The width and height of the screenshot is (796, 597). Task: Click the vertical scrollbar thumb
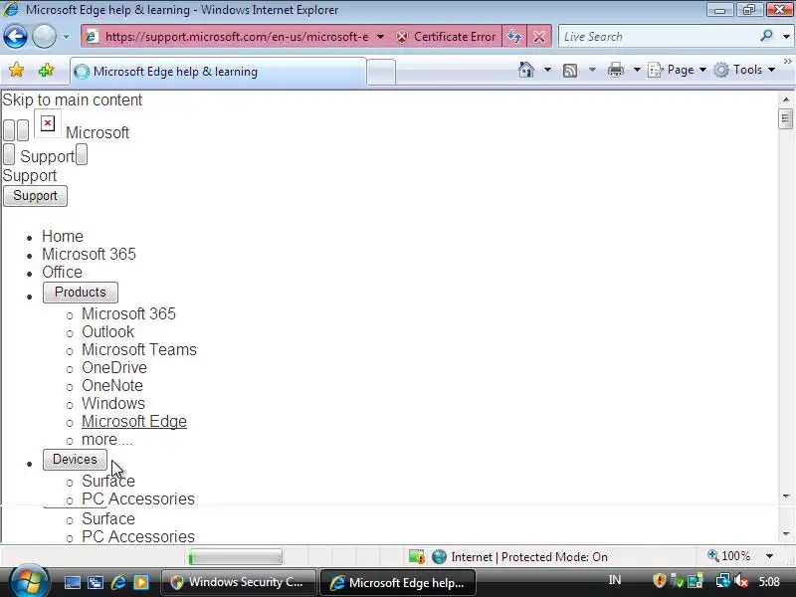(786, 119)
